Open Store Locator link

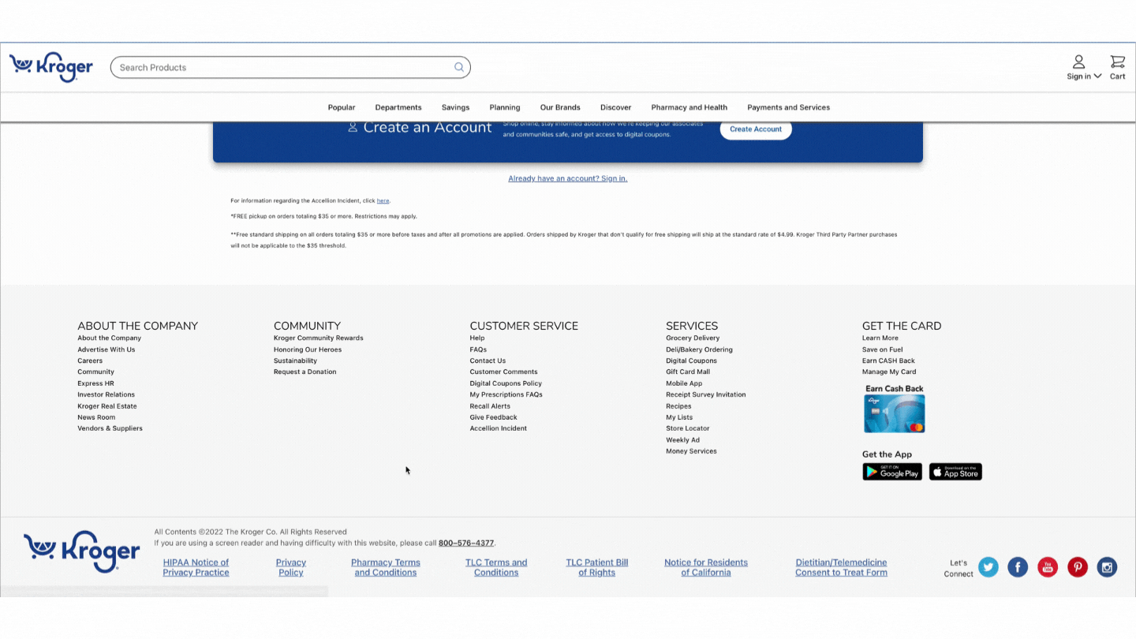pyautogui.click(x=688, y=428)
